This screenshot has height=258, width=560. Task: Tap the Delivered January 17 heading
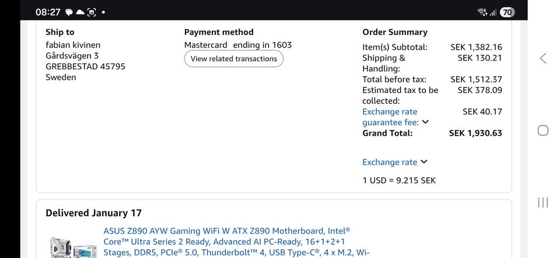(93, 213)
